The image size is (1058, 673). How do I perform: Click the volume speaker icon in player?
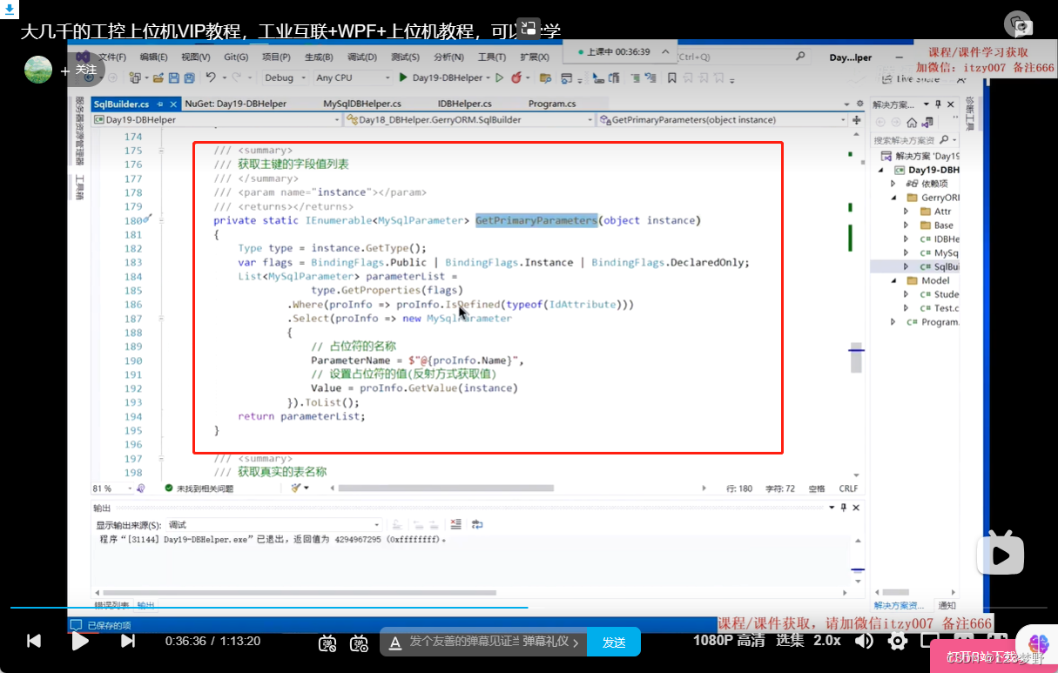(x=864, y=641)
